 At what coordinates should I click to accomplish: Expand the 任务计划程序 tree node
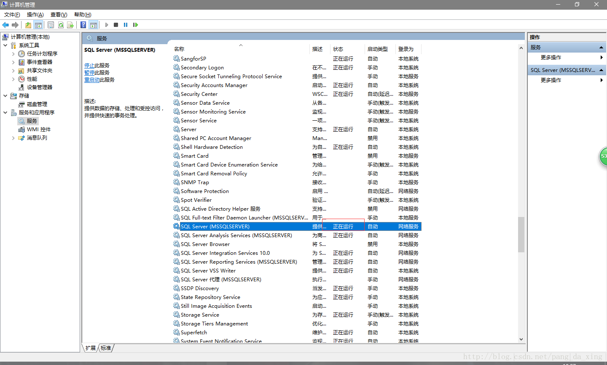[x=13, y=54]
